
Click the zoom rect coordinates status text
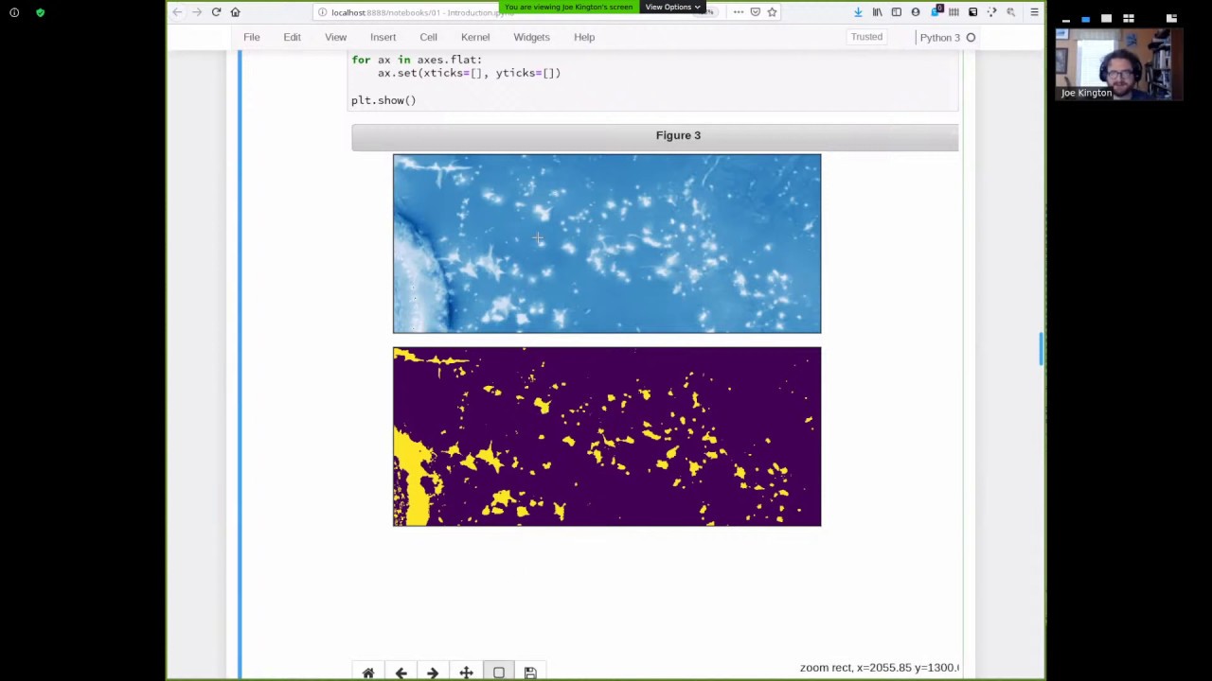879,668
